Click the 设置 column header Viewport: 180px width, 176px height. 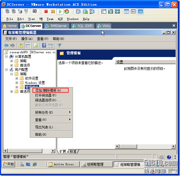point(145,62)
